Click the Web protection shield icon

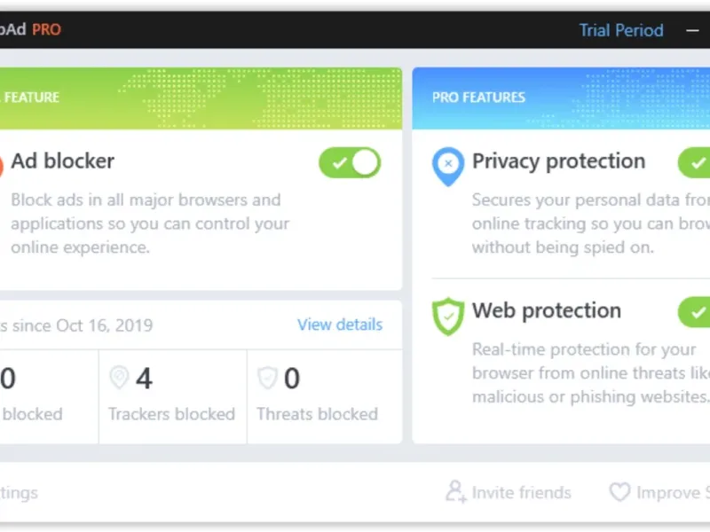coord(448,317)
